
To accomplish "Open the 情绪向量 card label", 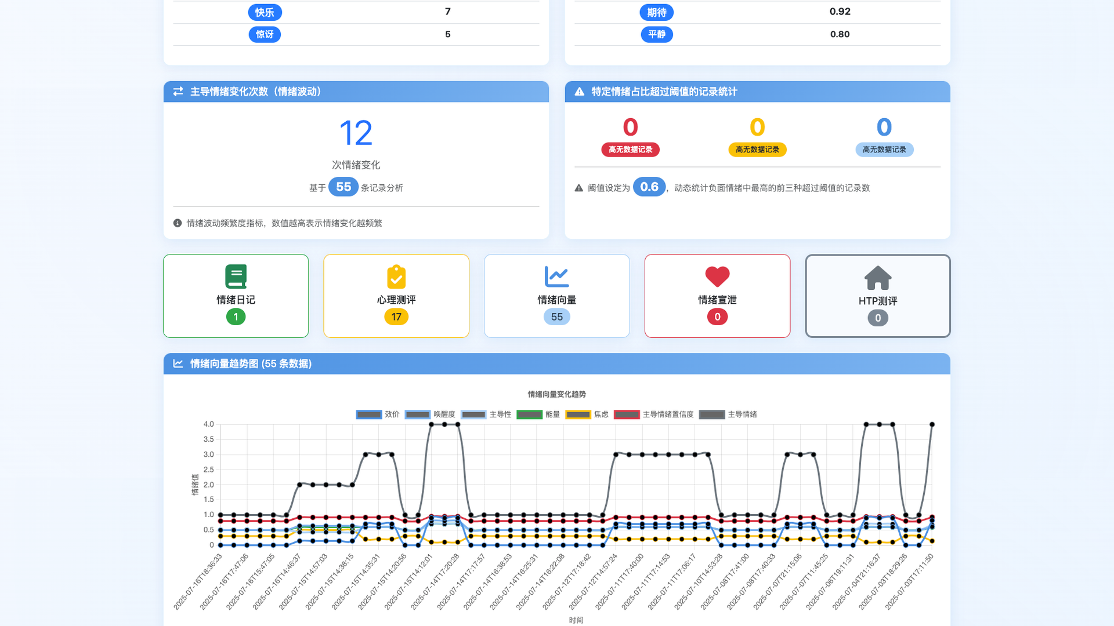I will (x=557, y=300).
